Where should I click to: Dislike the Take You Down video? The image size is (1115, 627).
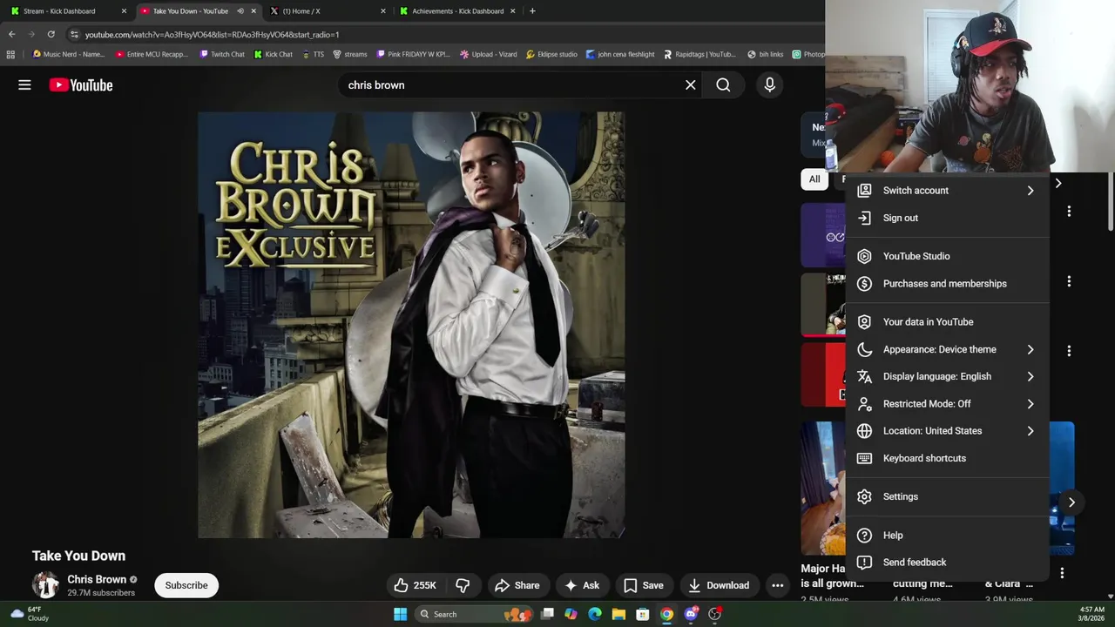coord(463,585)
